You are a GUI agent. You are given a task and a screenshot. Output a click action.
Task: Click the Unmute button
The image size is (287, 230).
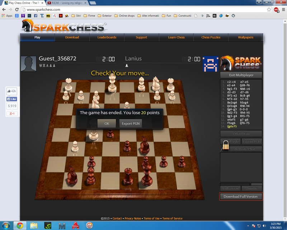252,188
